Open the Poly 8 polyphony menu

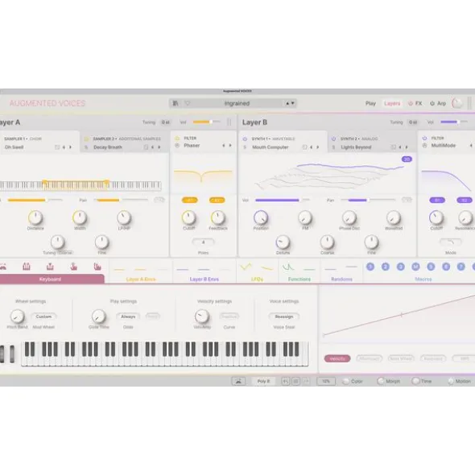pos(263,381)
